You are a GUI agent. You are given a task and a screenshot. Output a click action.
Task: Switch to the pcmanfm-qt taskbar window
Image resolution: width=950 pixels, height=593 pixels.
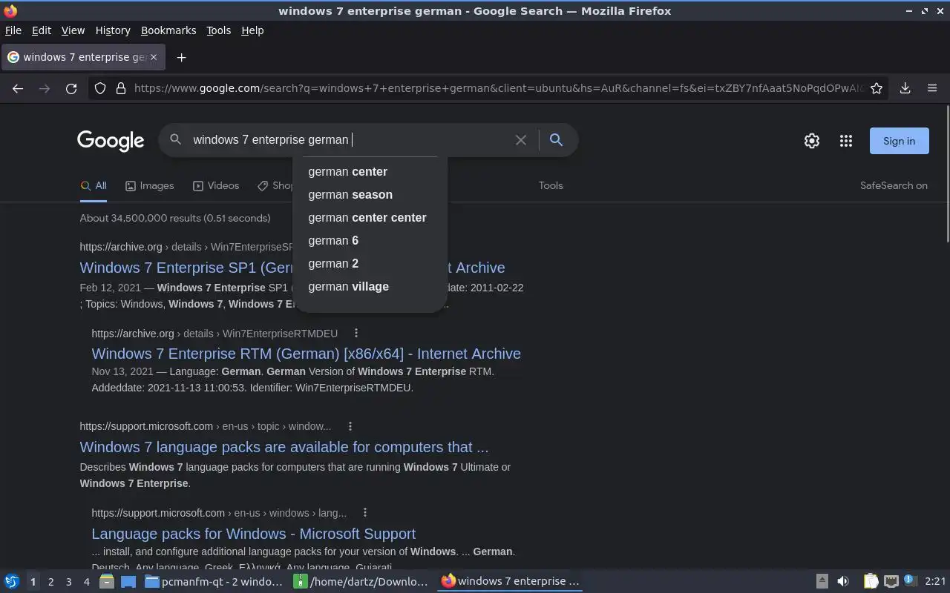tap(214, 582)
